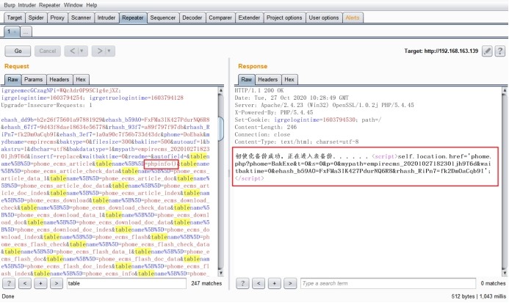Viewport: 509px width, 303px height.
Task: Add a new Repeater tab with the ... tab
Action: pos(26,32)
